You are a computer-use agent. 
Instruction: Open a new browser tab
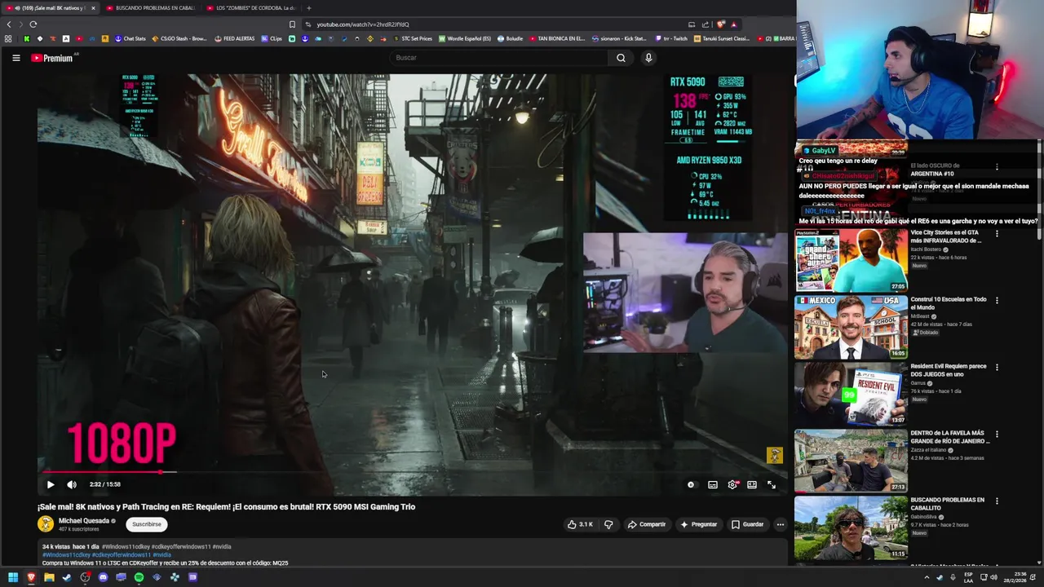pyautogui.click(x=308, y=8)
